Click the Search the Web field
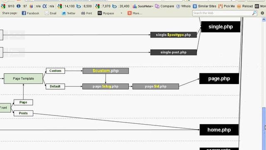 (222, 13)
